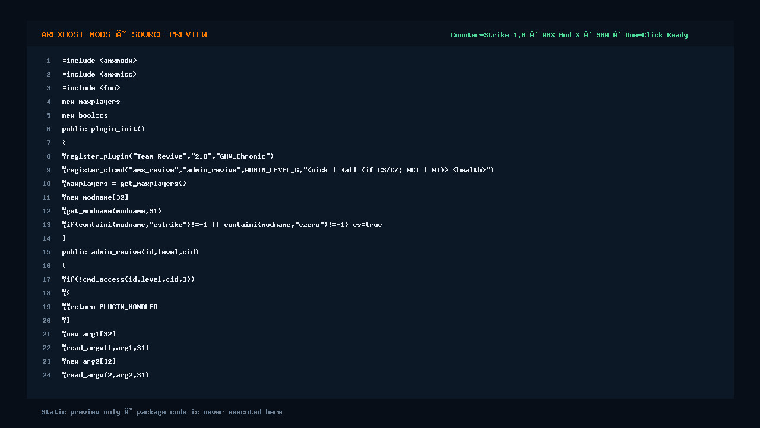
Task: Select the Counter-Strike 1.6 AMX Mod X subtitle
Action: tap(569, 35)
